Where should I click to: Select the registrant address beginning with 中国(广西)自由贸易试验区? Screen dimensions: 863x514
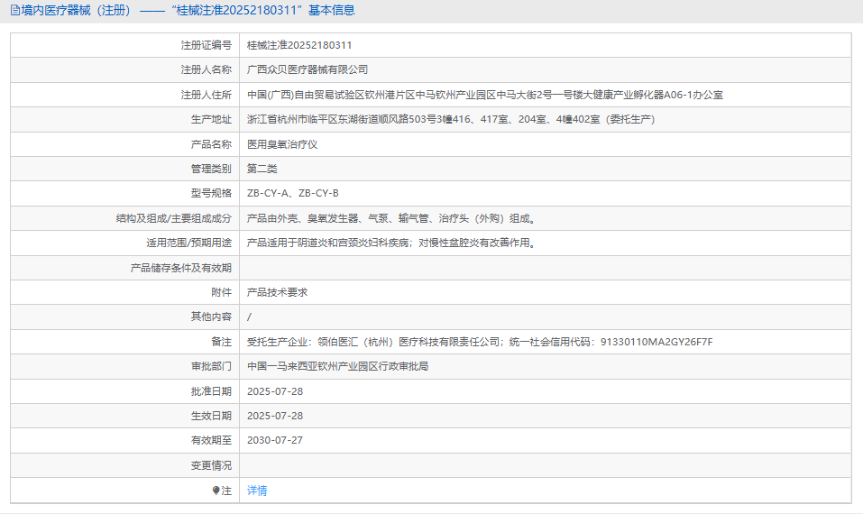pos(484,95)
